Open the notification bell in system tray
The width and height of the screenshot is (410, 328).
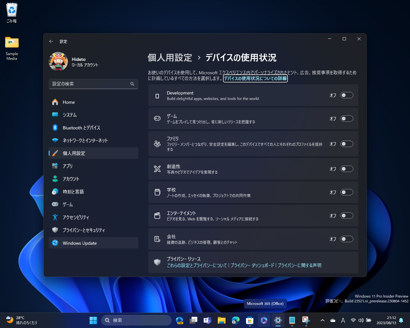pos(401,320)
